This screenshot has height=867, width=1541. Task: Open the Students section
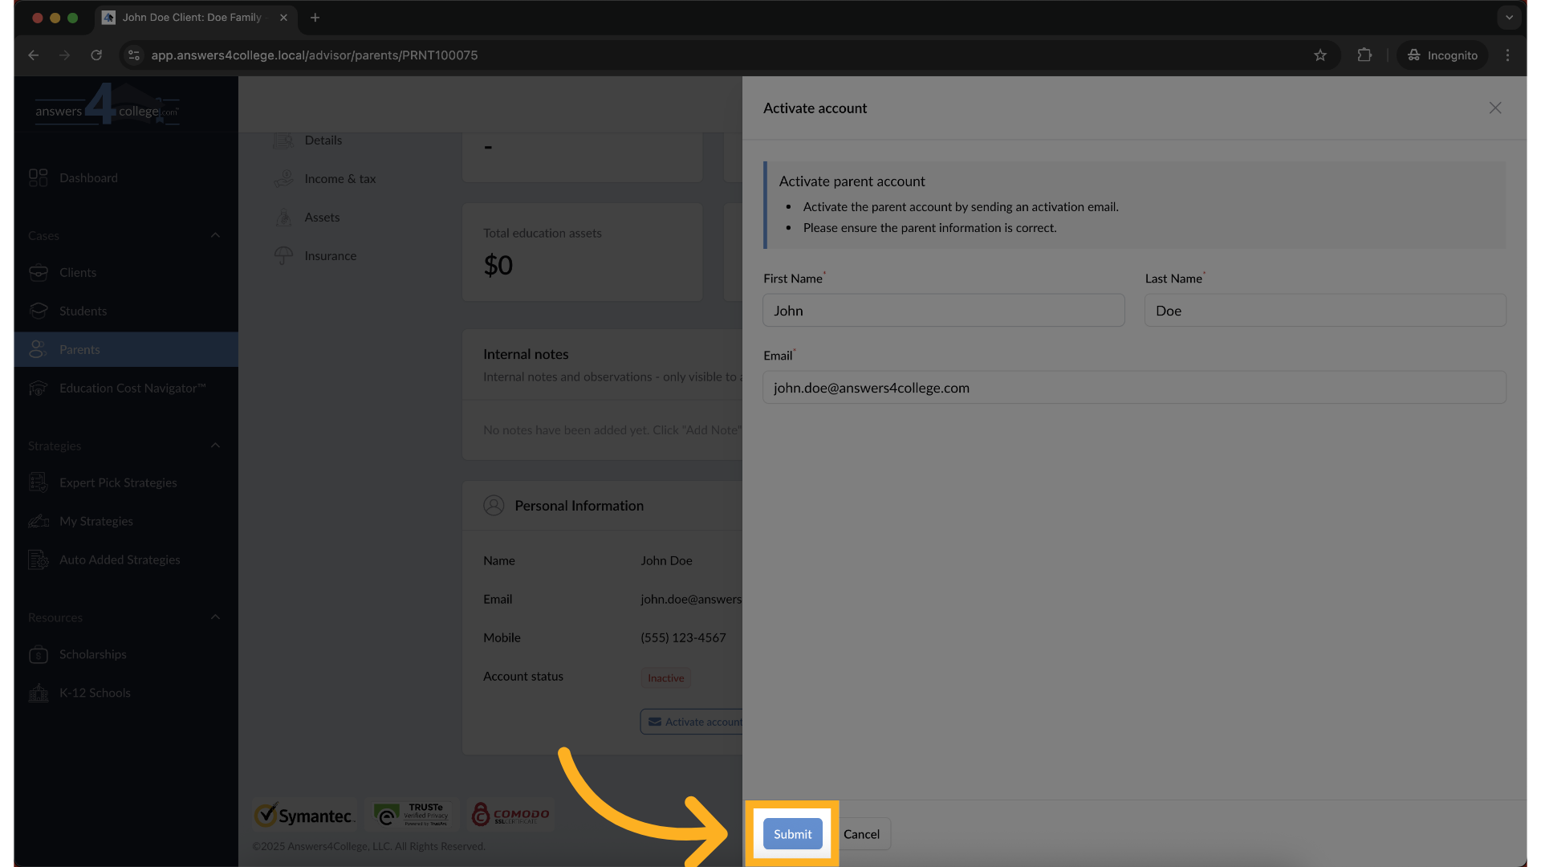[83, 311]
